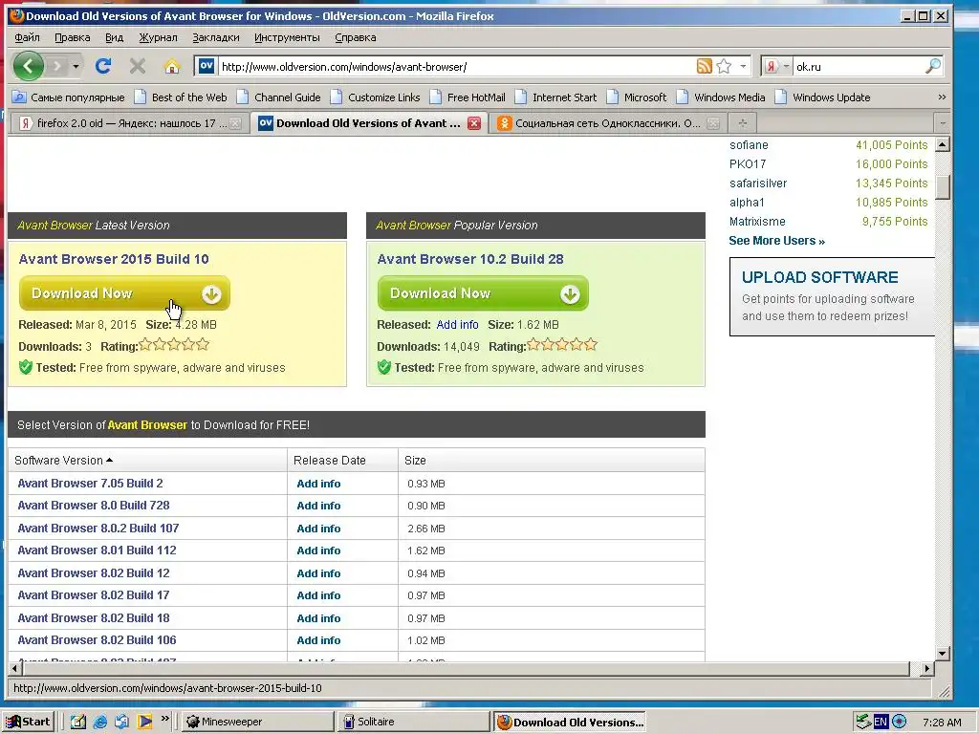Image resolution: width=979 pixels, height=734 pixels.
Task: Switch to the Одноклассники social network tab
Action: pyautogui.click(x=609, y=123)
